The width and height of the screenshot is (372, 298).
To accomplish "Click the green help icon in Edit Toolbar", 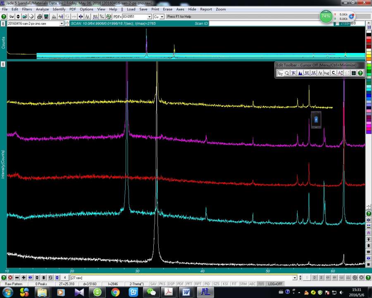I will (360, 73).
